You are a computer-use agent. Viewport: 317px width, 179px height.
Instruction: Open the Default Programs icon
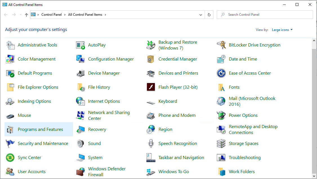point(10,73)
